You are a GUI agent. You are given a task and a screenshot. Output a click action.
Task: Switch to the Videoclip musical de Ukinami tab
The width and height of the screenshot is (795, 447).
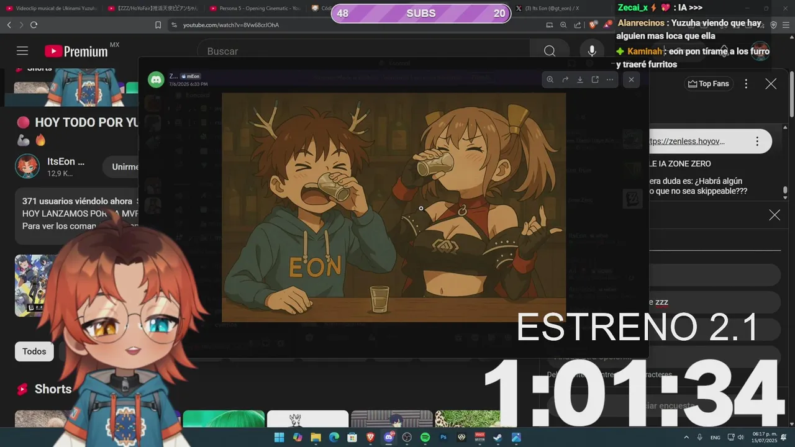coord(53,9)
